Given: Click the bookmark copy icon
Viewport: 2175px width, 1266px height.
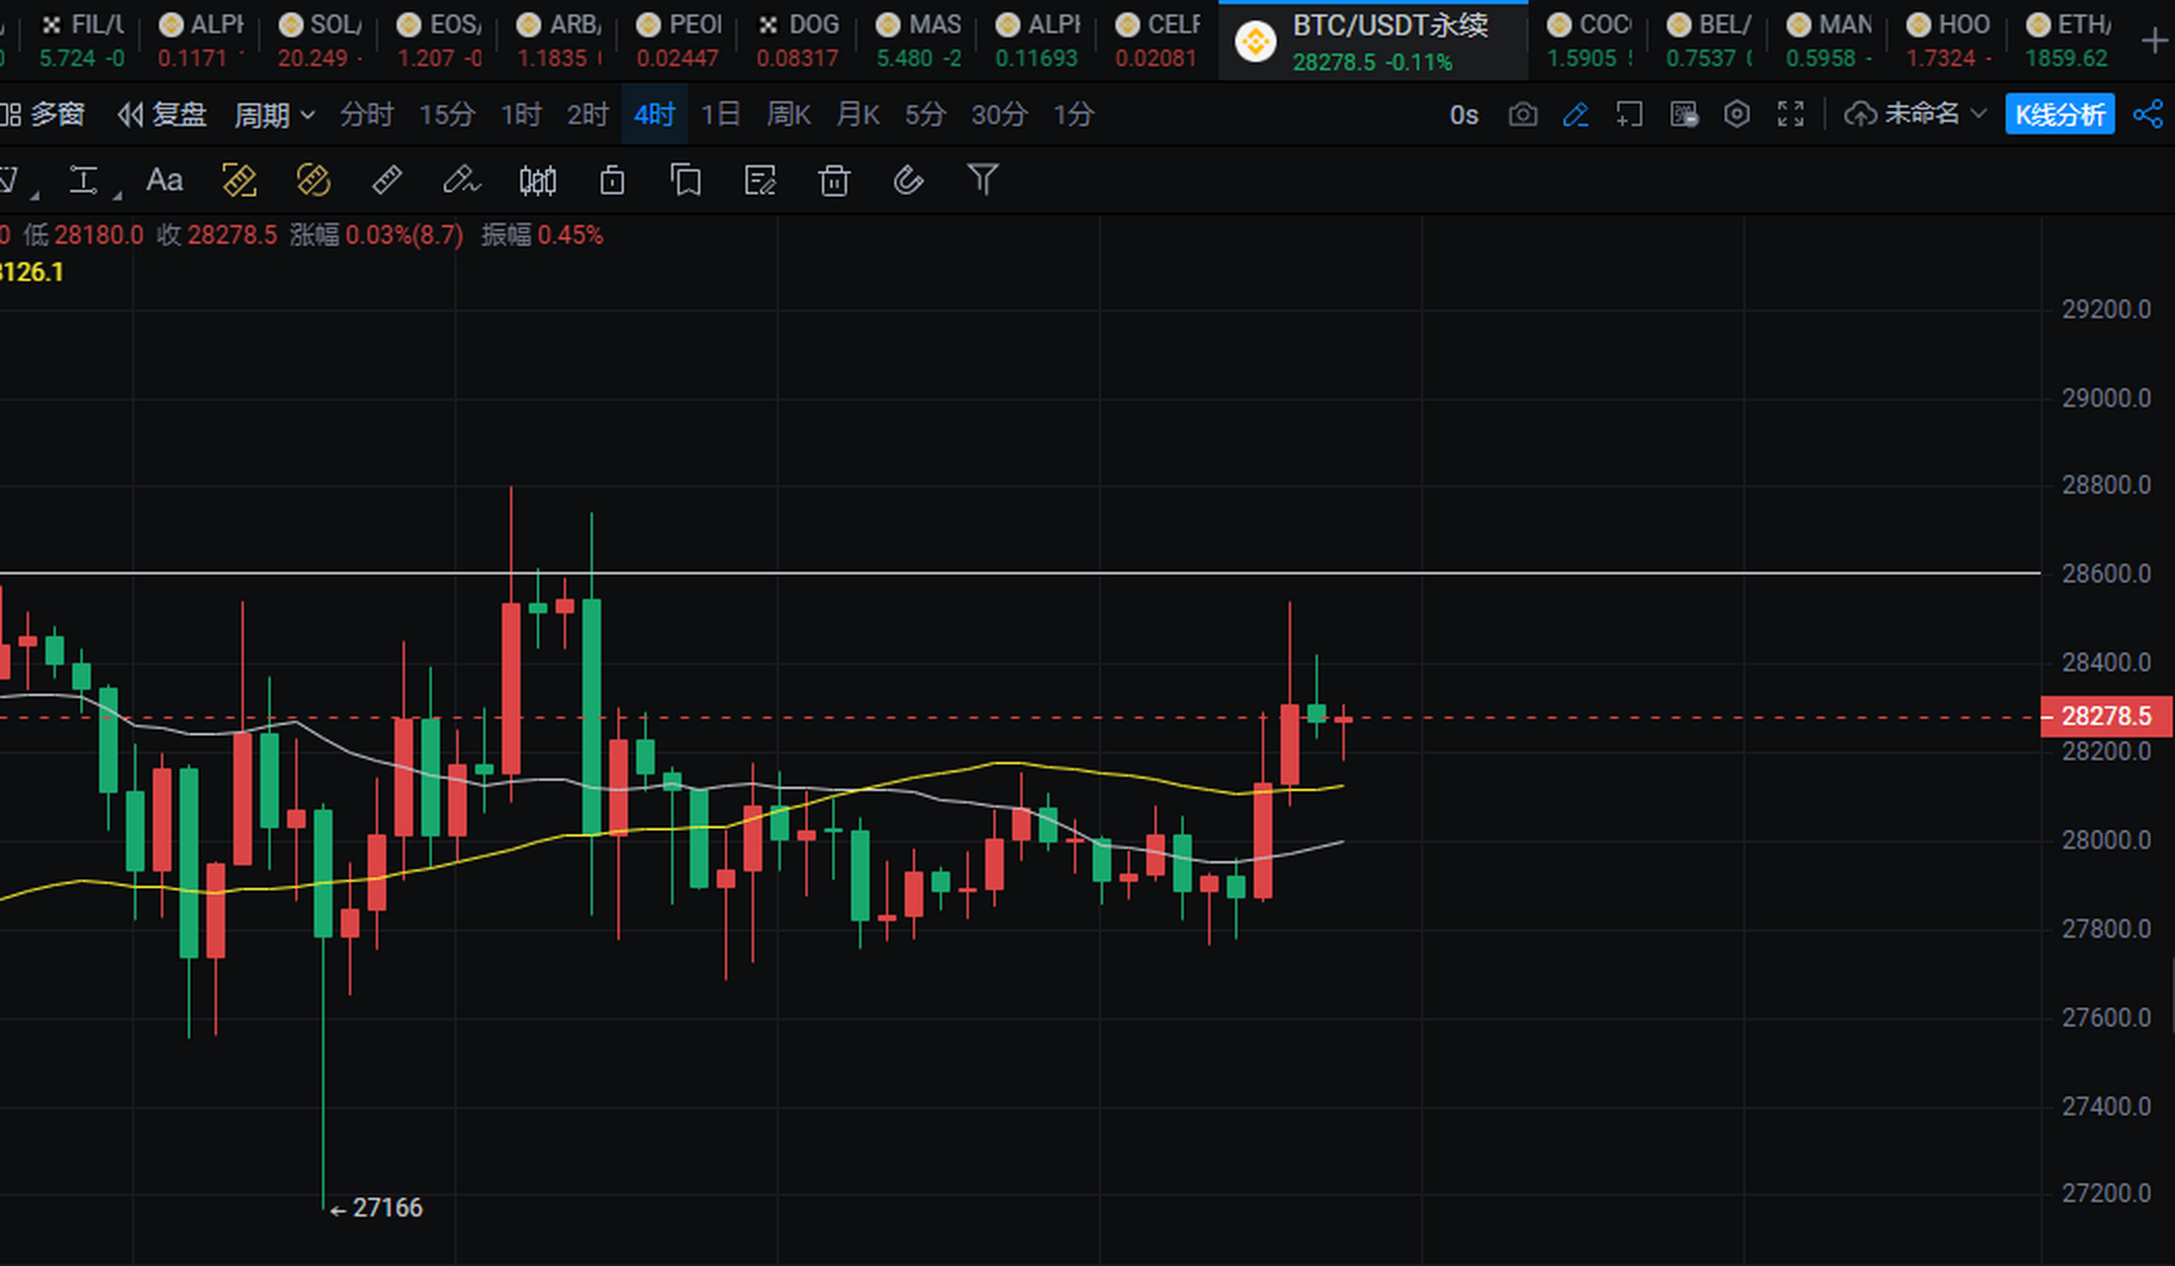Looking at the screenshot, I should (685, 181).
